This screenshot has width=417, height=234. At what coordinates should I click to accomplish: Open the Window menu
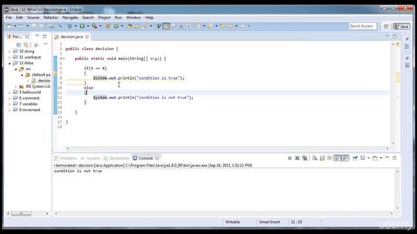(x=133, y=18)
